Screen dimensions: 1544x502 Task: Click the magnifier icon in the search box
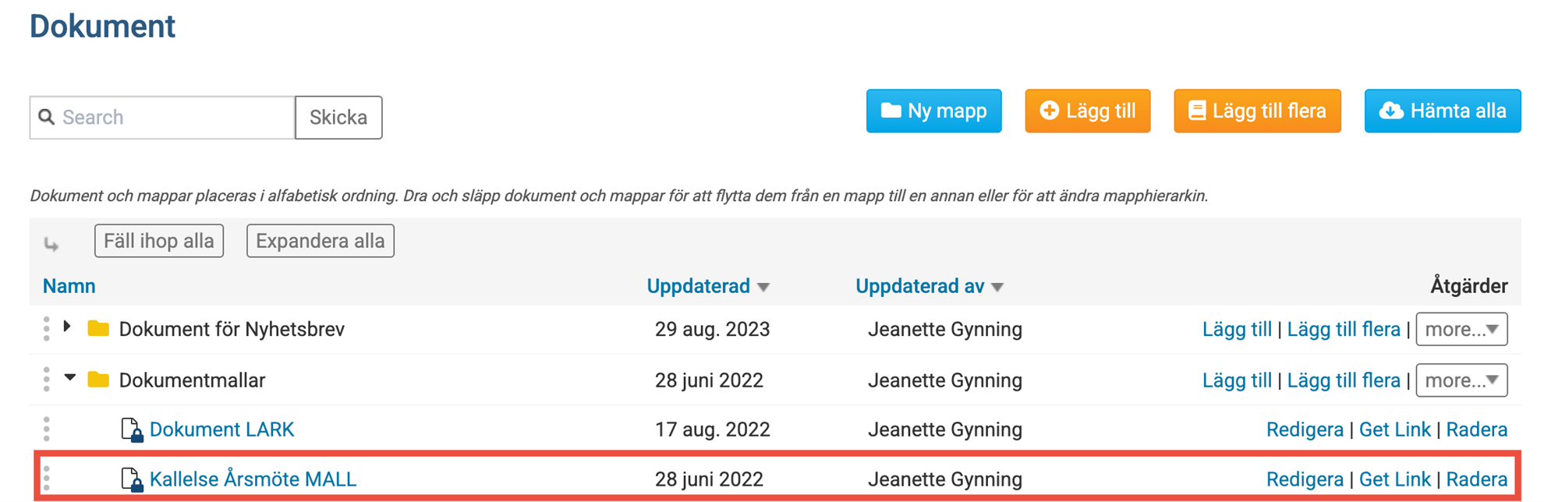click(46, 117)
